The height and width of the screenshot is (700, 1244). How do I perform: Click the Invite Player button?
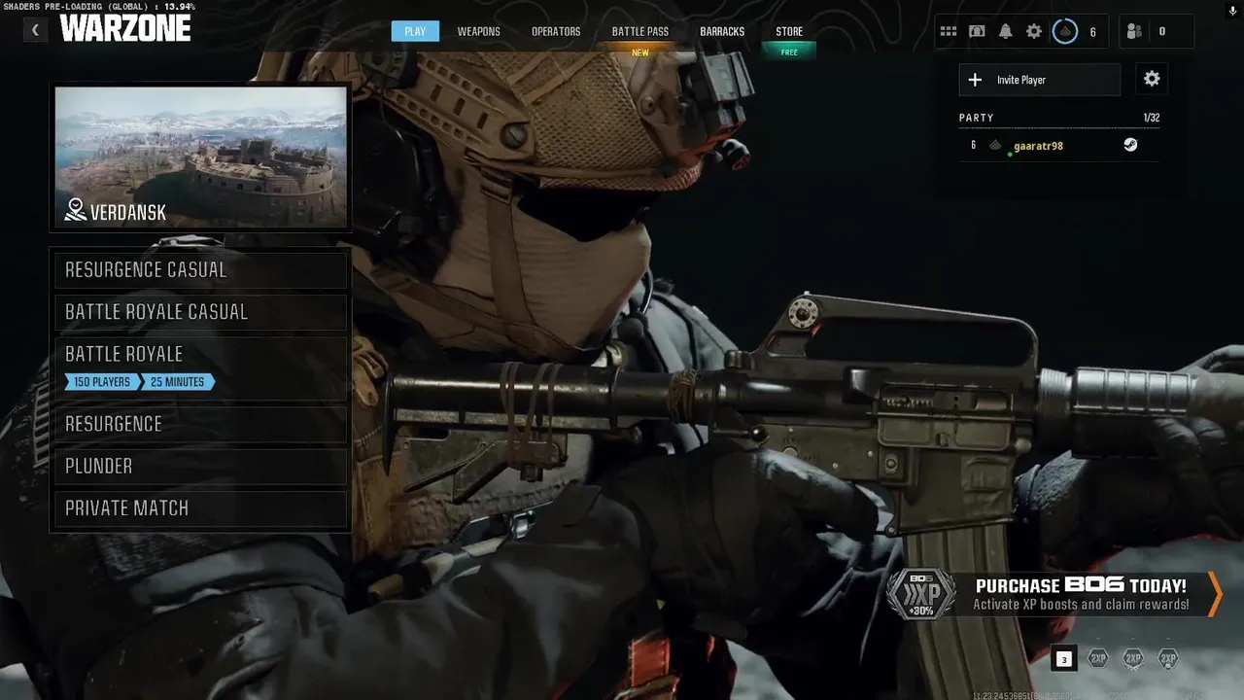(x=1040, y=80)
